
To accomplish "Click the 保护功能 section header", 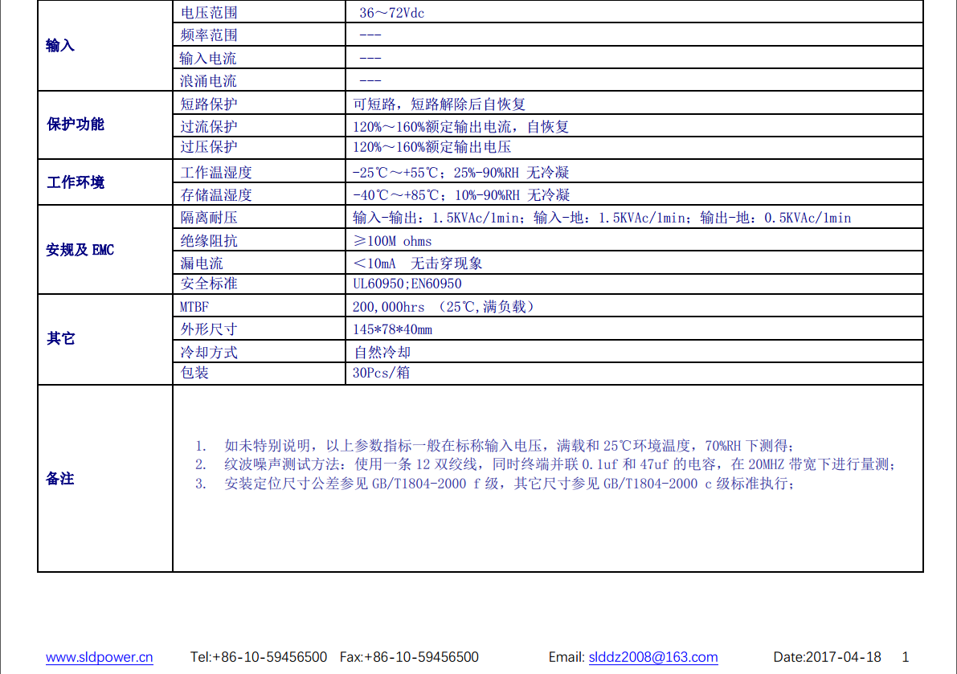I will tap(76, 125).
